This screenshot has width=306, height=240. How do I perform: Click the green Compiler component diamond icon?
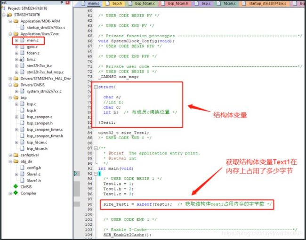tap(16, 193)
